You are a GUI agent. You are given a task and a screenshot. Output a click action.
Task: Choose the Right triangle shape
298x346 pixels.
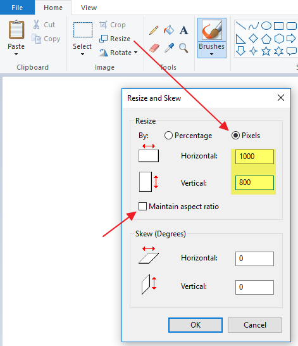240,39
